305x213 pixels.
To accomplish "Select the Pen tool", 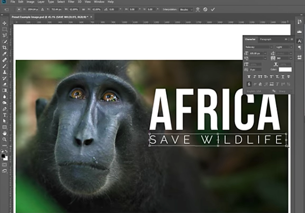I will click(5, 109).
